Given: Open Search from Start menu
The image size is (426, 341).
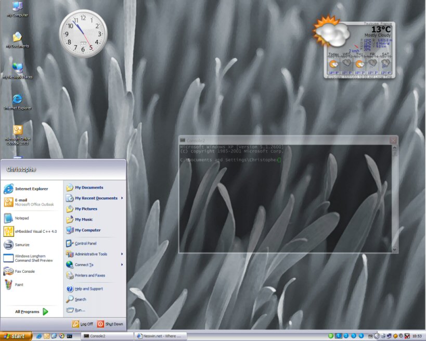Looking at the screenshot, I should click(x=95, y=299).
